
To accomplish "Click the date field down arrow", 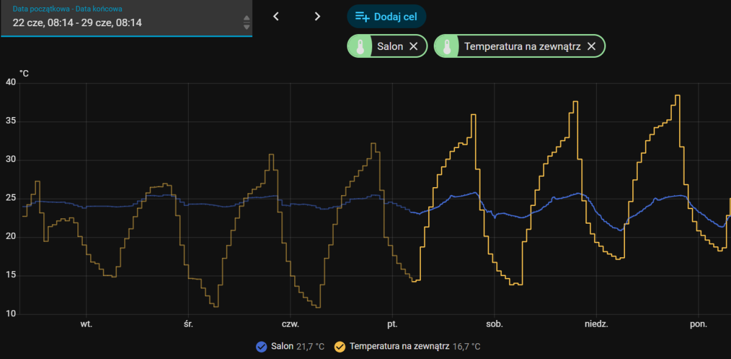I will tap(246, 27).
